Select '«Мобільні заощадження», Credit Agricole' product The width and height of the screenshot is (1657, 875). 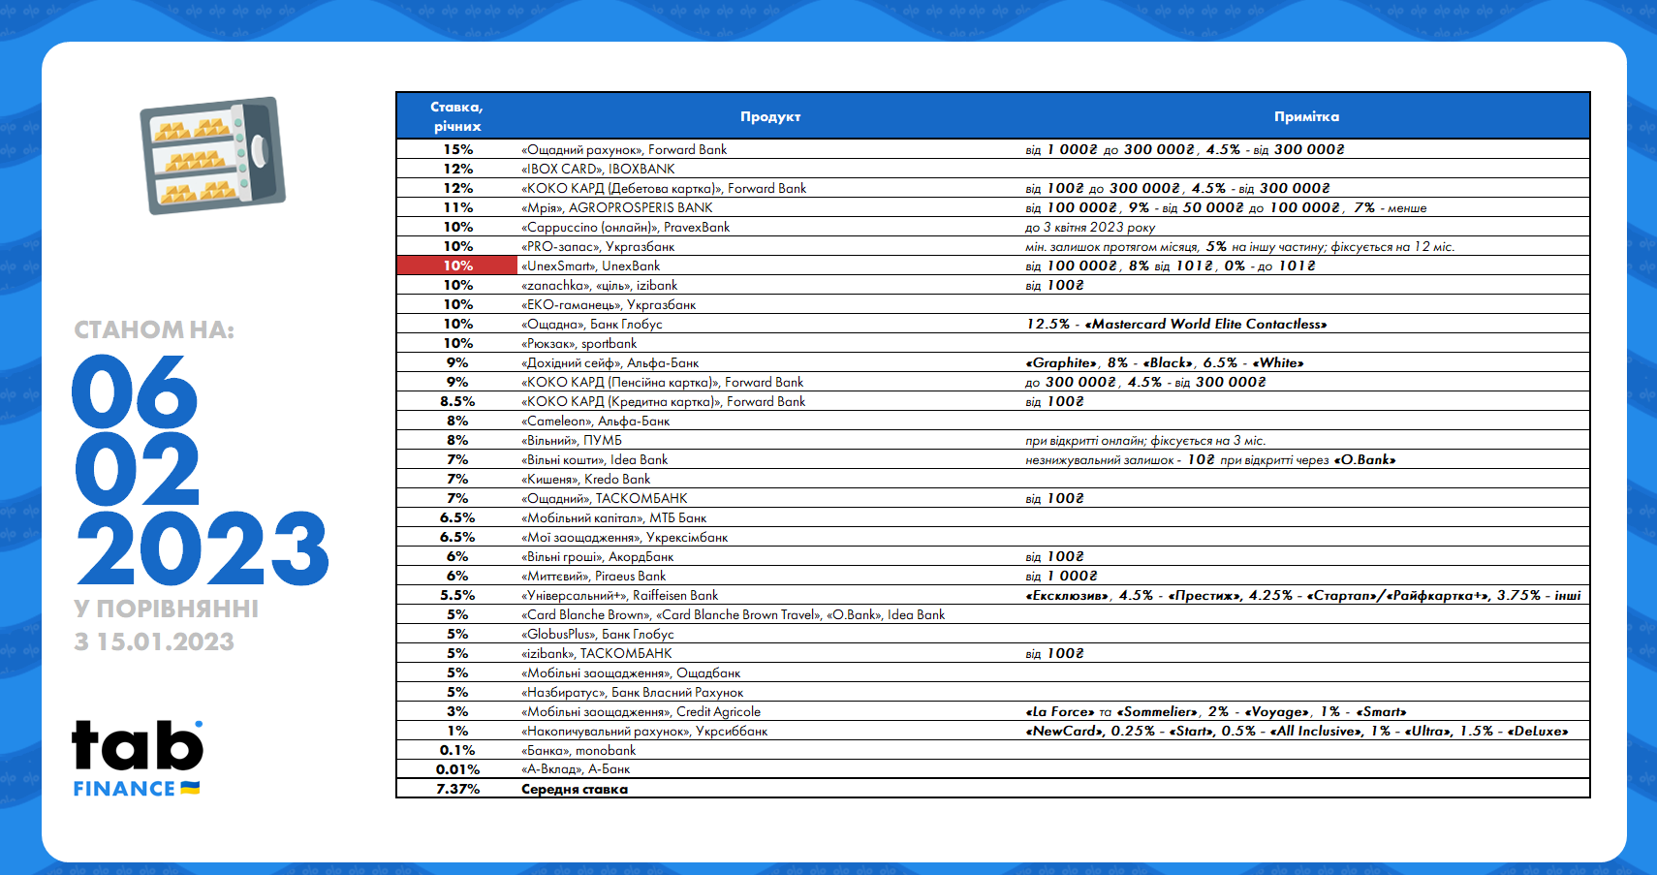[641, 711]
